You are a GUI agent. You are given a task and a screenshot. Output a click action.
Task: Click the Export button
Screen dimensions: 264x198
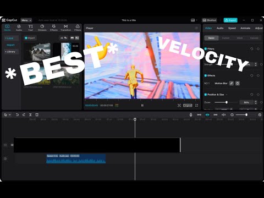pos(230,20)
